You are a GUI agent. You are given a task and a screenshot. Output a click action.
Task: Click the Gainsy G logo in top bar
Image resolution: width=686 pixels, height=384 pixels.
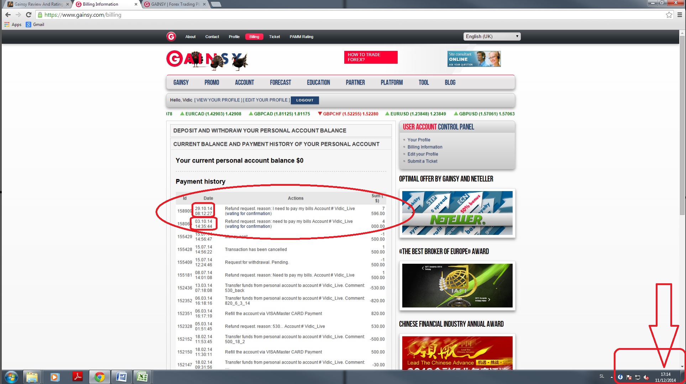pos(171,37)
